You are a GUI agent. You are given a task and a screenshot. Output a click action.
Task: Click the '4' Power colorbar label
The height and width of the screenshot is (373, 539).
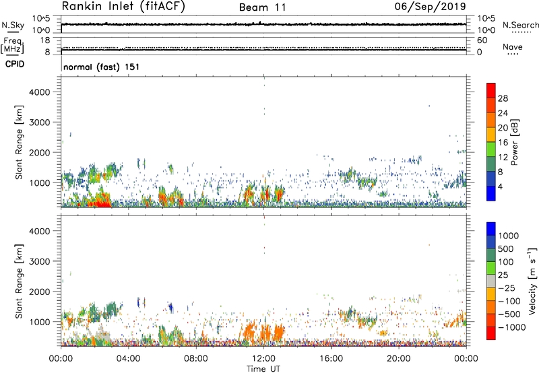click(501, 187)
